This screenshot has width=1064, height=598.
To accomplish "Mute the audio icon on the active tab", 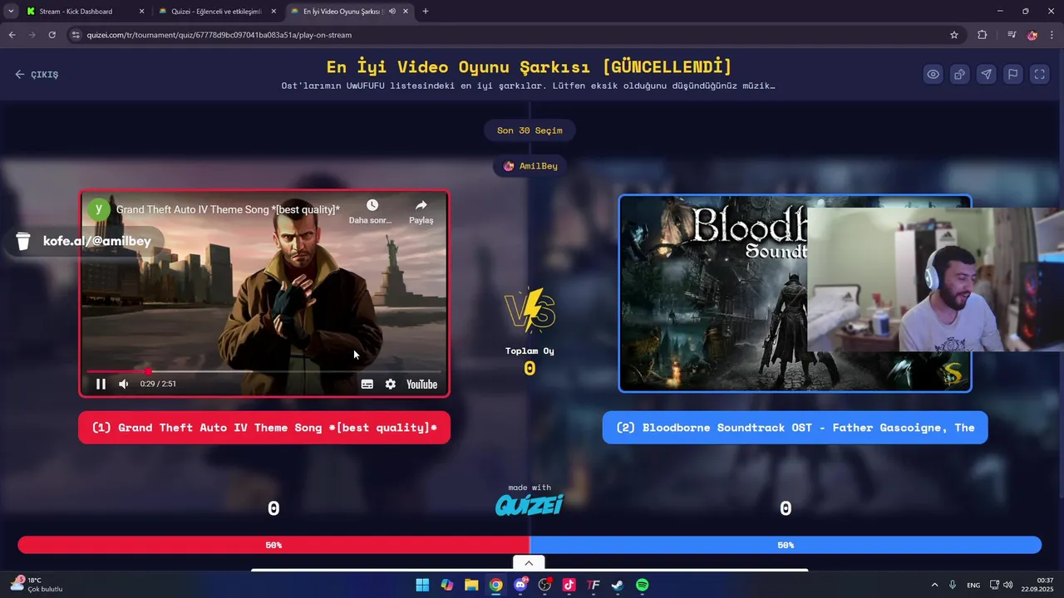I will [x=392, y=12].
